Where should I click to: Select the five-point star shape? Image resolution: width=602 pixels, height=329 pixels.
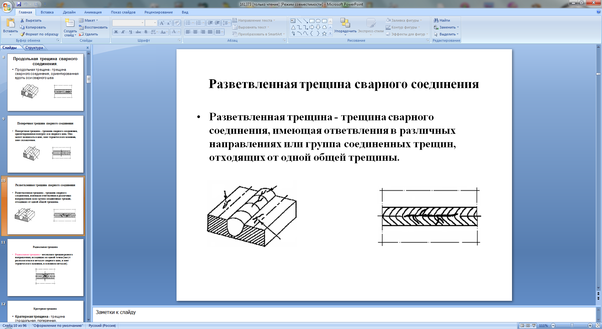pos(325,34)
